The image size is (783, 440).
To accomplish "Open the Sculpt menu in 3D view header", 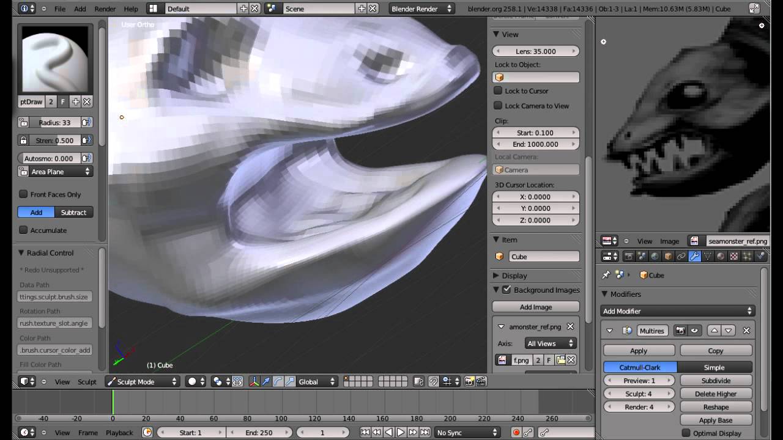I will [87, 381].
